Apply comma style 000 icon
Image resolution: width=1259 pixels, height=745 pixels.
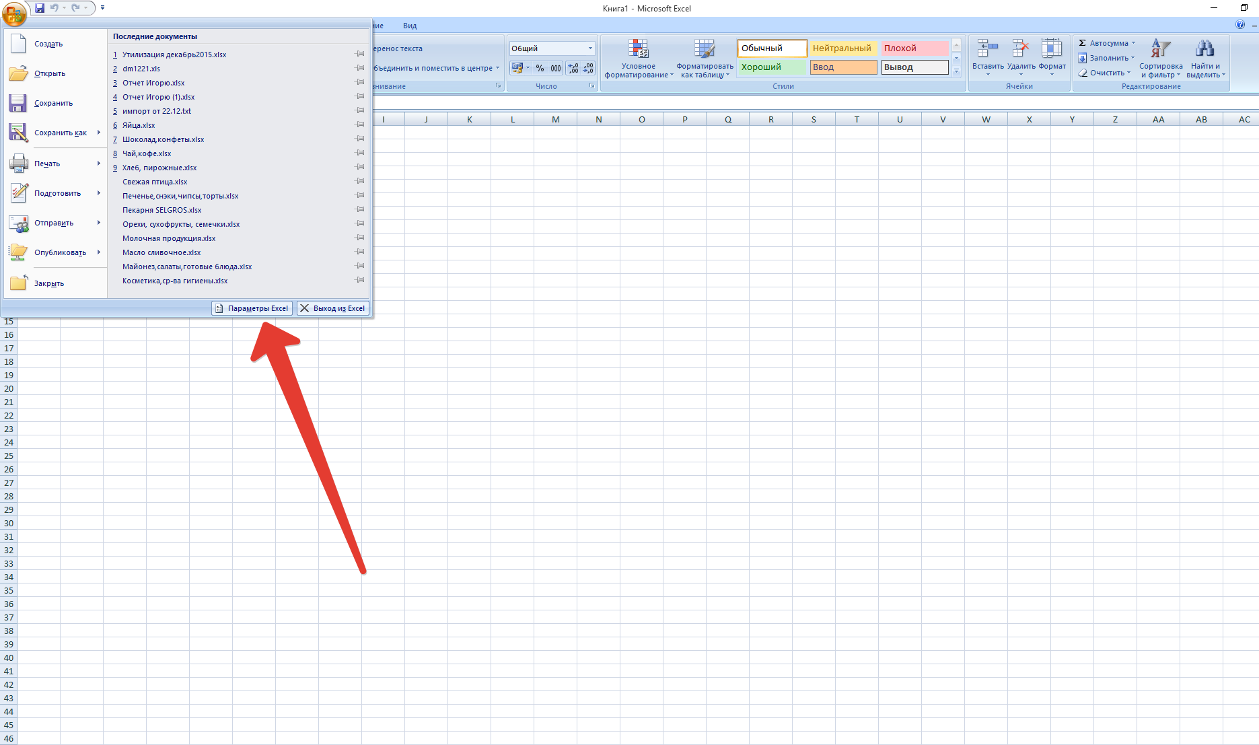556,68
